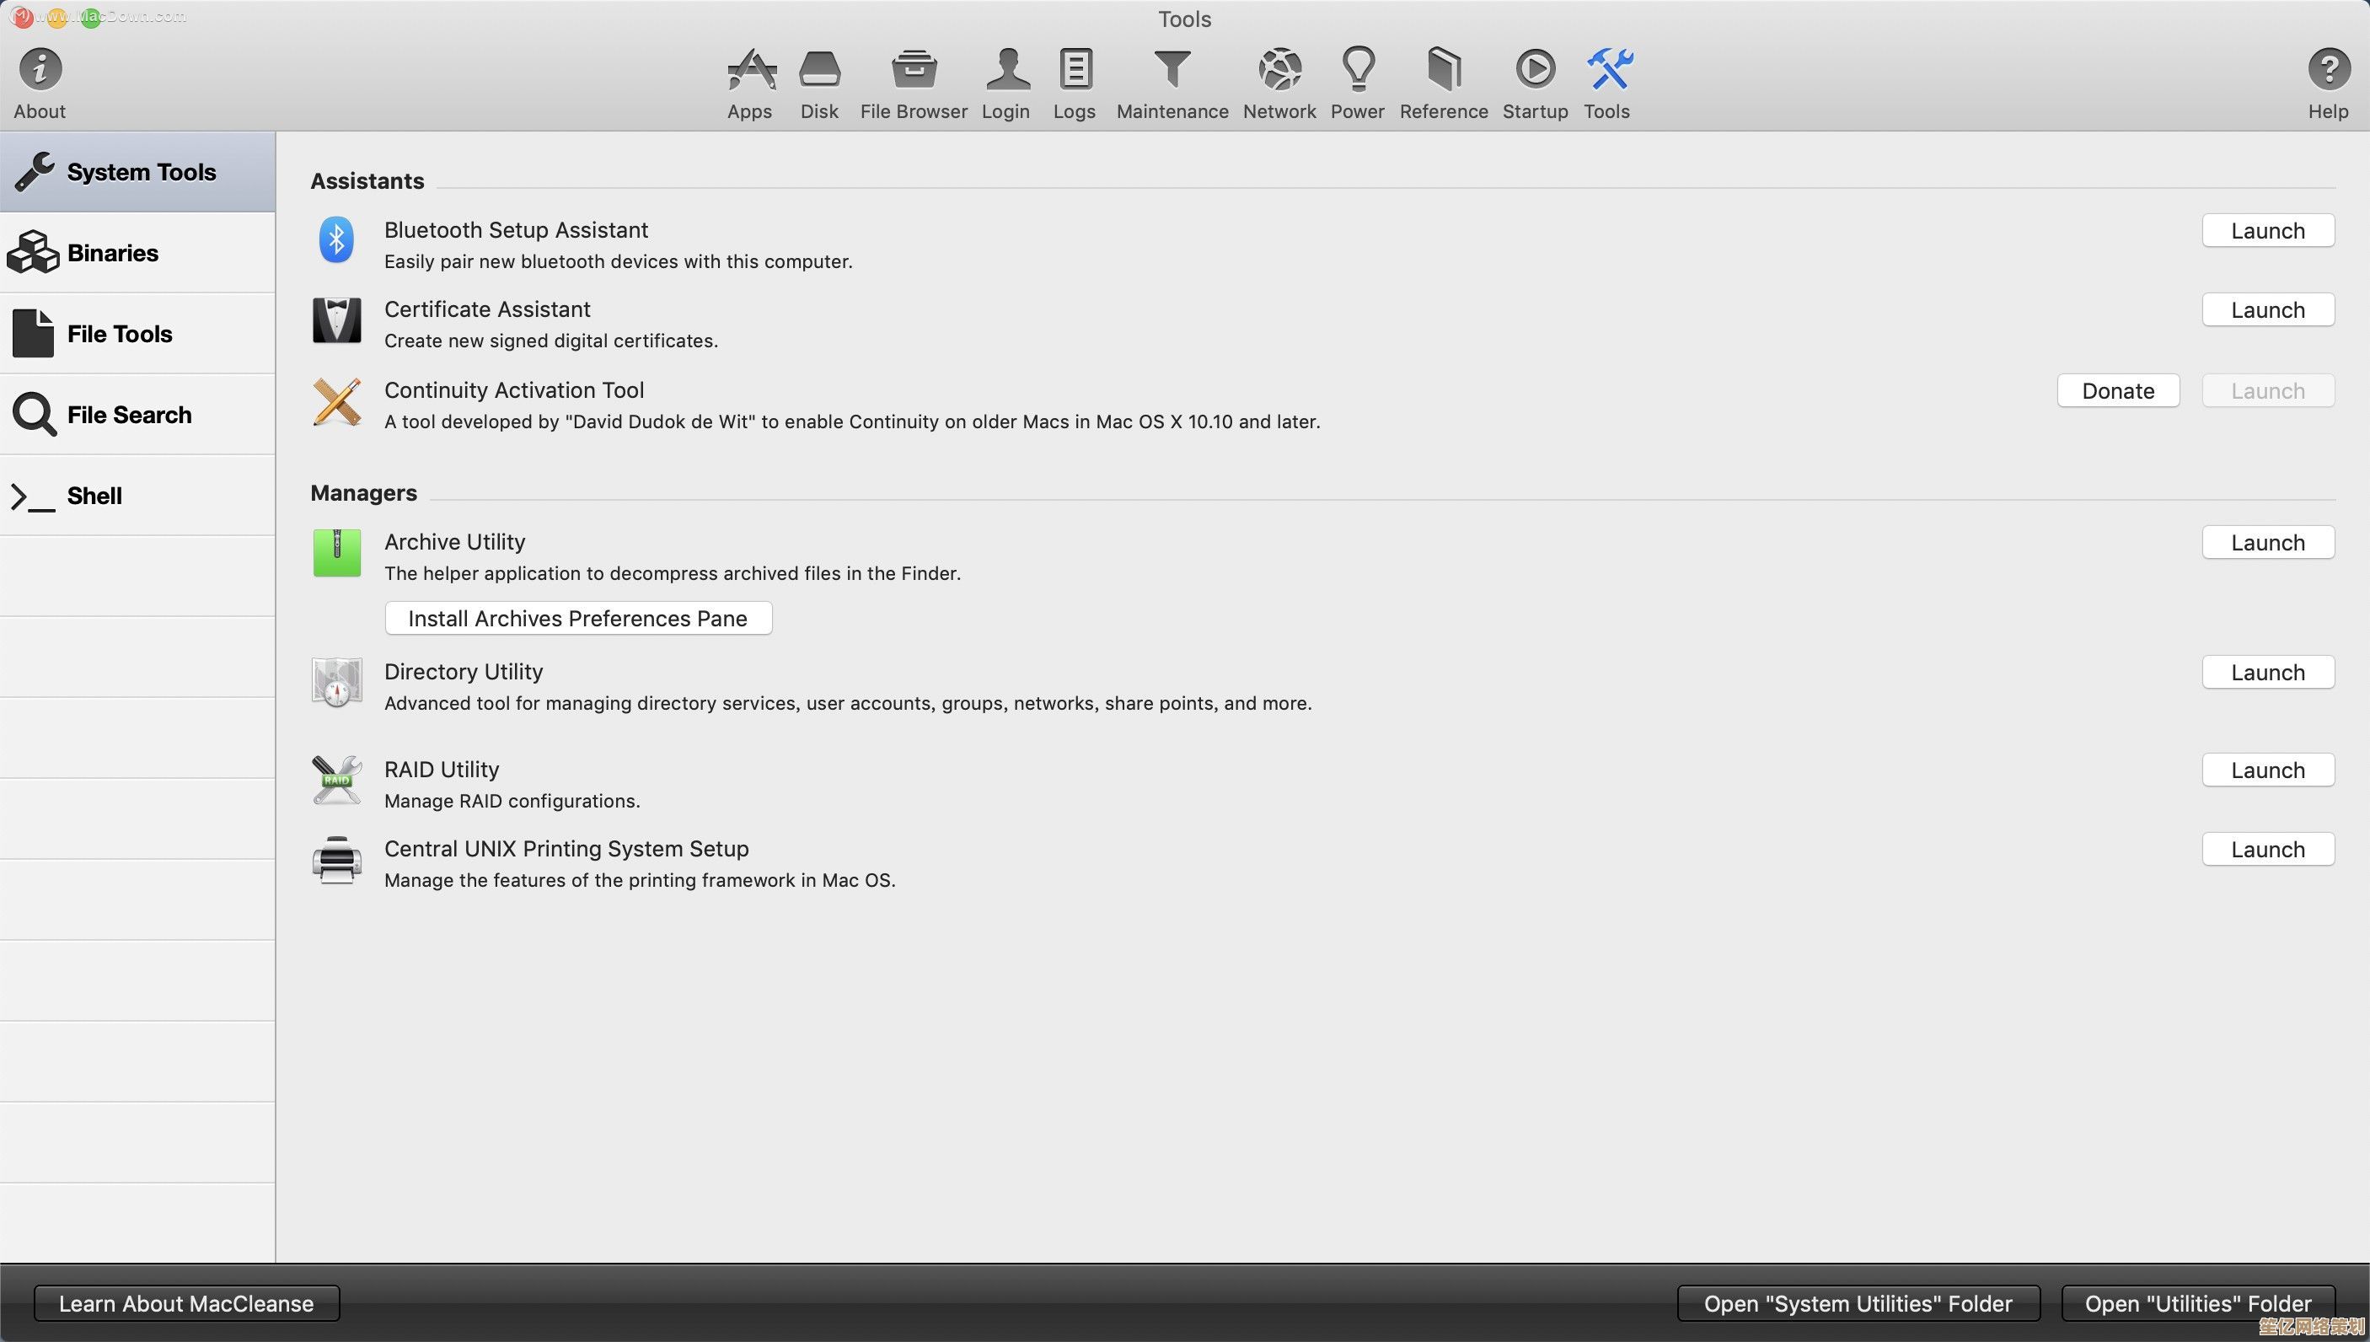Go to the Startup section
This screenshot has width=2370, height=1342.
coord(1535,69)
